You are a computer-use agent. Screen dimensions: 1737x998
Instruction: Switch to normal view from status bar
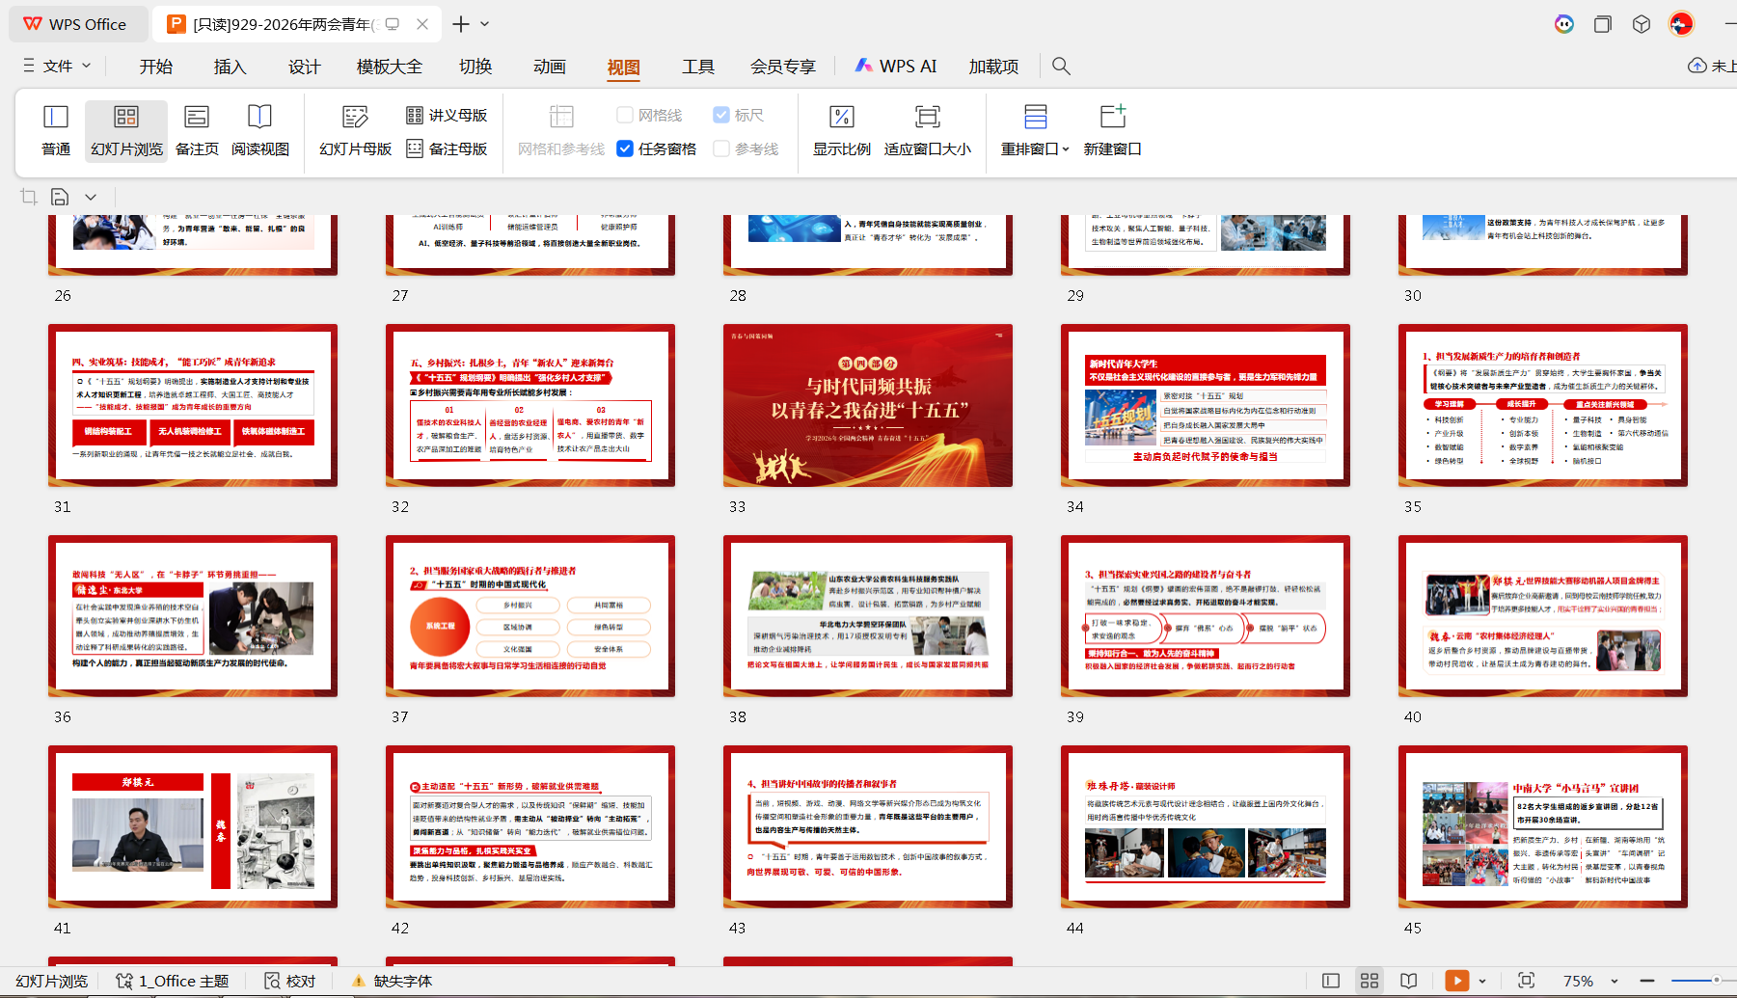click(1331, 981)
